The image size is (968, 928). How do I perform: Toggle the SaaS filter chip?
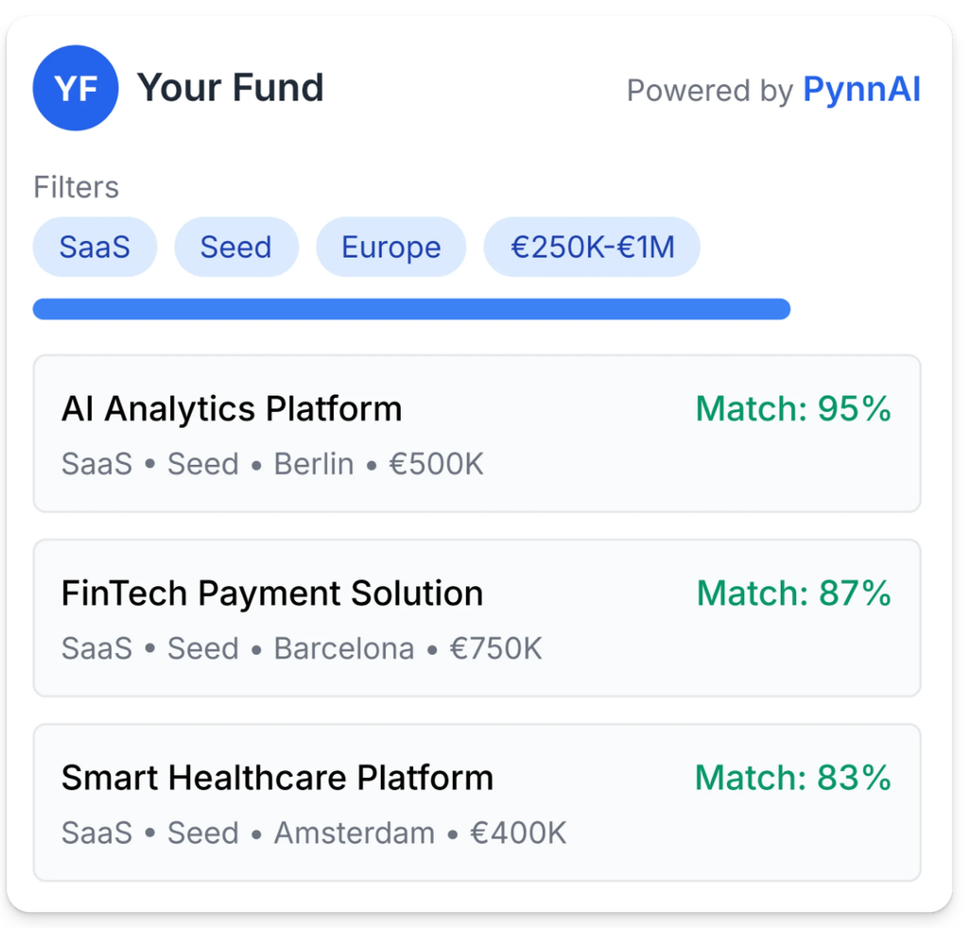(95, 248)
